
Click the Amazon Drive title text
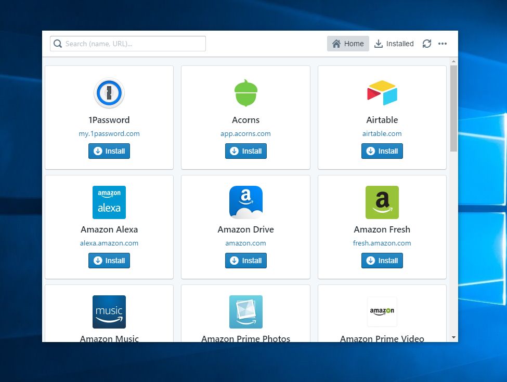tap(246, 229)
